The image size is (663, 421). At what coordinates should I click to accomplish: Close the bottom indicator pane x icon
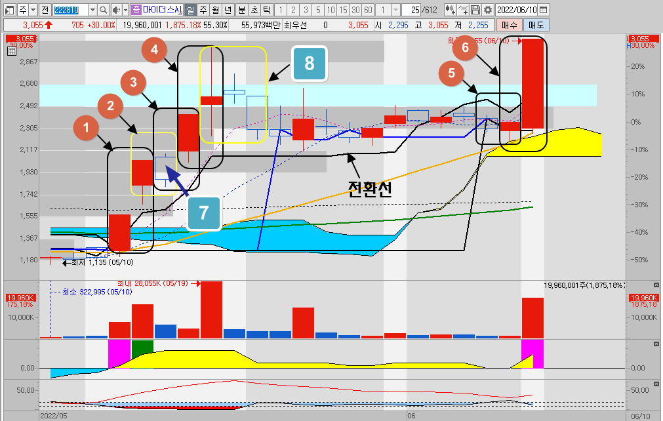[x=656, y=384]
